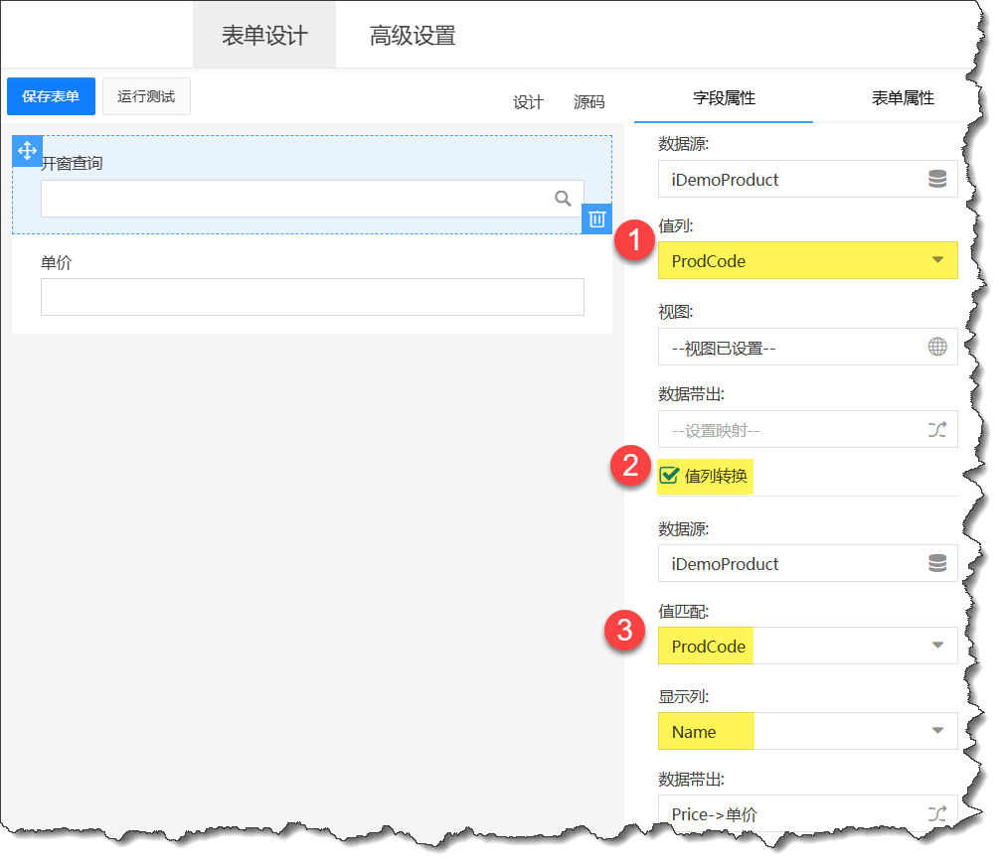Screen dimensions: 1007x867
Task: Click the move handle icon on 开窗查询 field
Action: [27, 151]
